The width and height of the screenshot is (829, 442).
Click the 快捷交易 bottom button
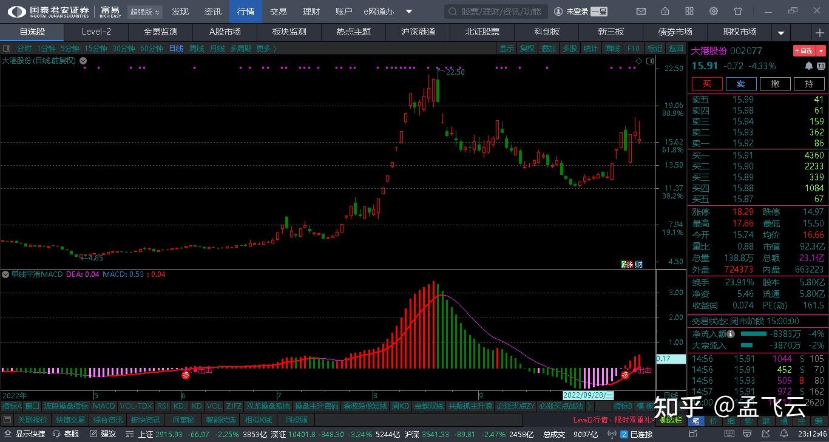70,420
